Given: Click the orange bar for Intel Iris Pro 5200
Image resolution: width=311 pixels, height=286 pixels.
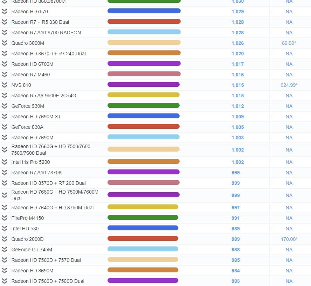Looking at the screenshot, I should [x=144, y=161].
